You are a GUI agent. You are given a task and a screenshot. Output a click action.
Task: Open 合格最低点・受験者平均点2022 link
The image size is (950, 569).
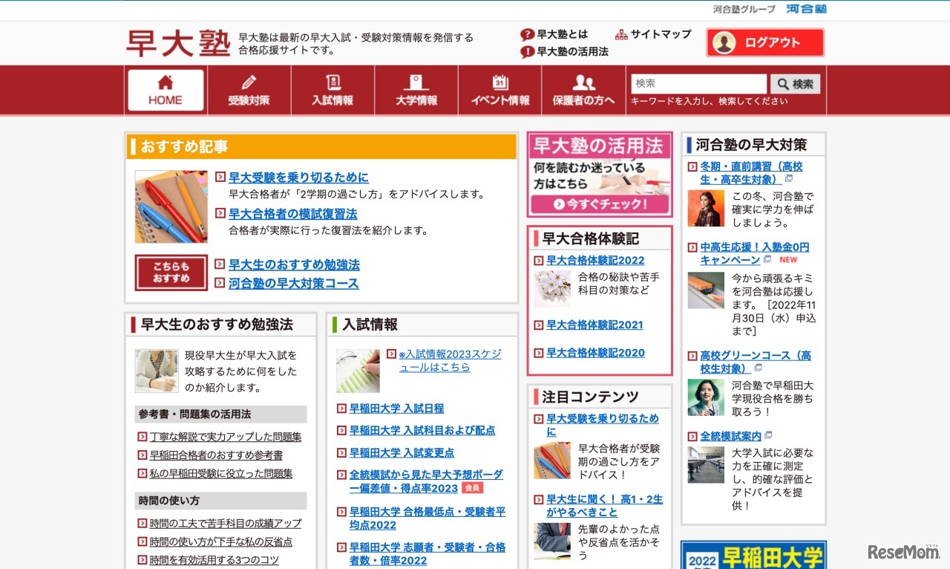coord(427,518)
